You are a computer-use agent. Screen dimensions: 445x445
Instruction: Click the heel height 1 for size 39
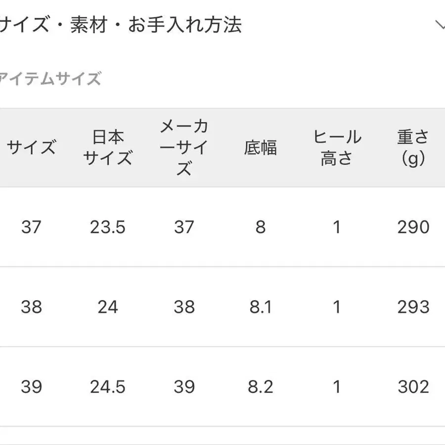[337, 387]
